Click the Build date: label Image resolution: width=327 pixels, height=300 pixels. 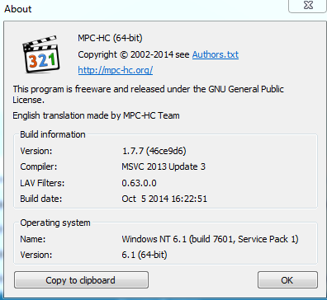pyautogui.click(x=41, y=199)
